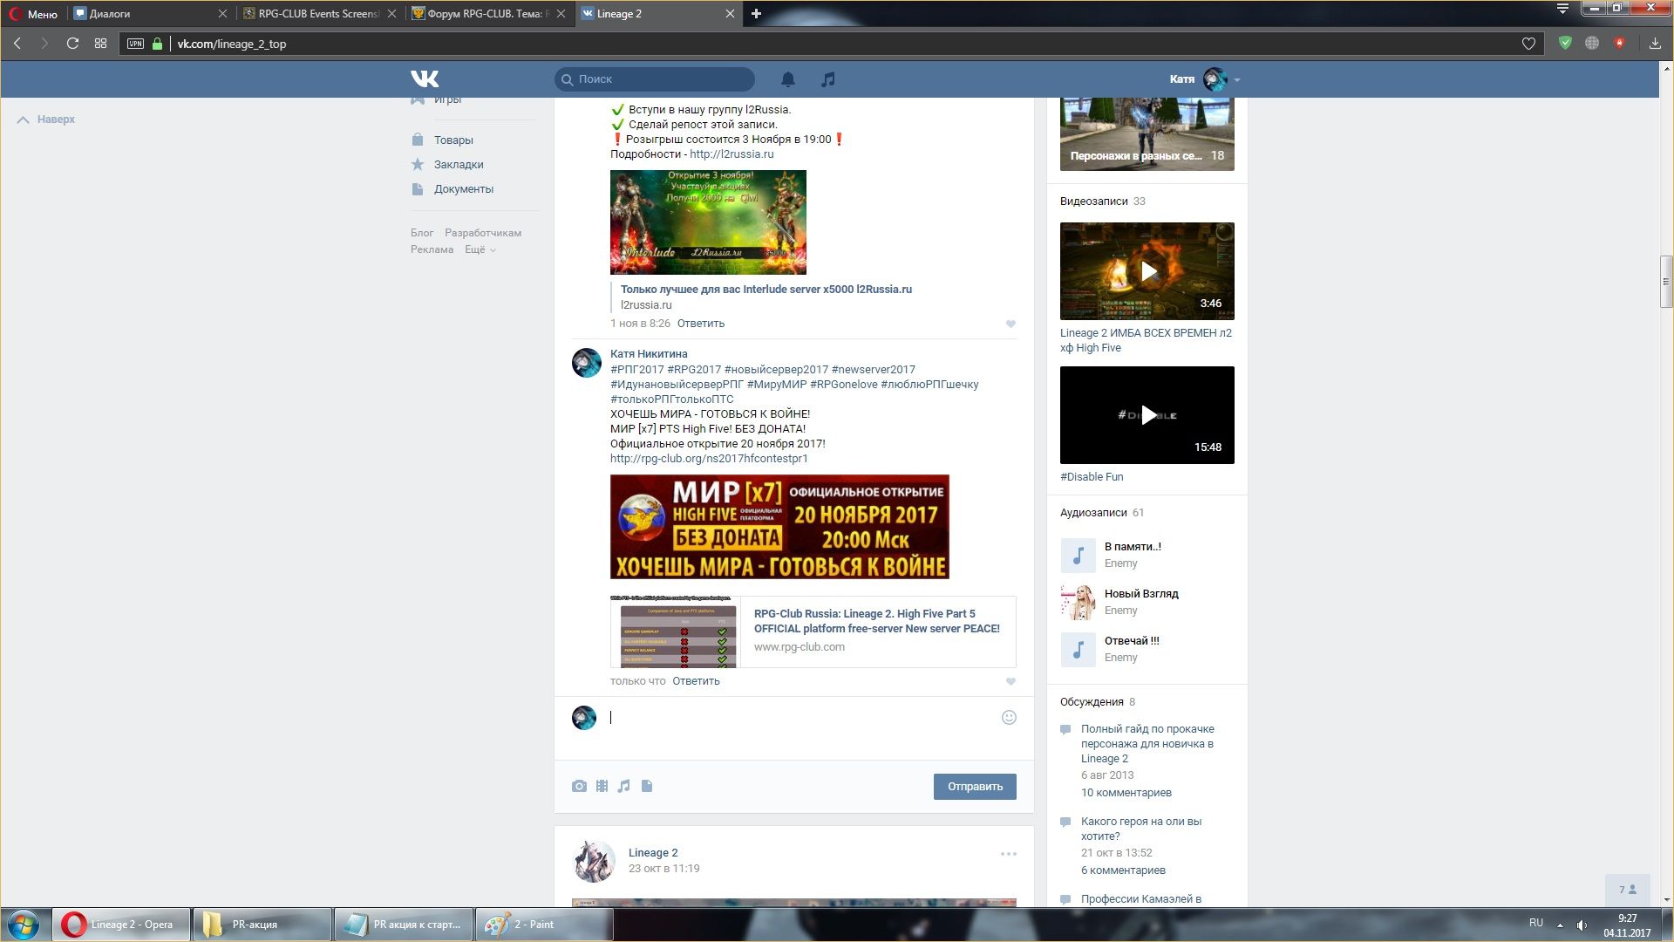Open the Lineage 2 post options dots
This screenshot has height=942, width=1674.
[x=1008, y=854]
